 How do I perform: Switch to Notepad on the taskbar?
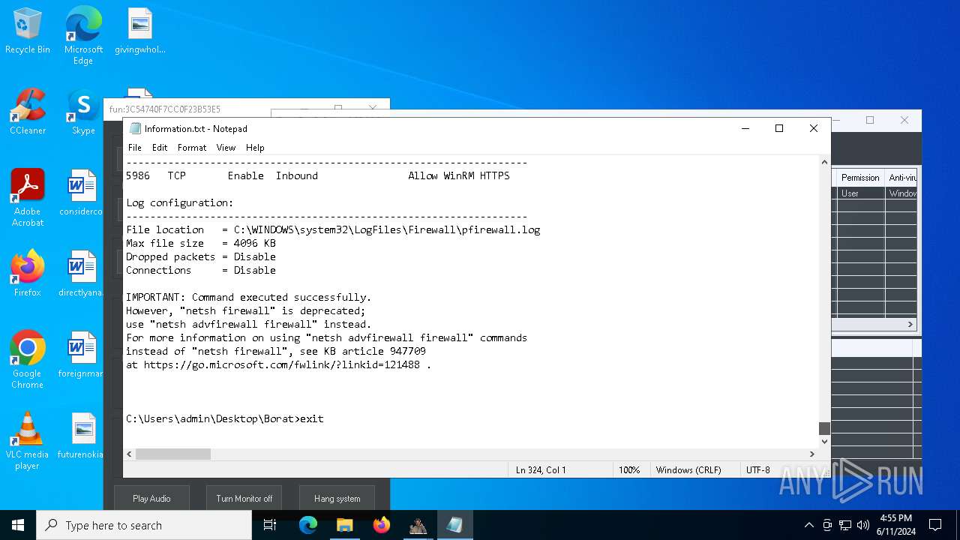454,525
